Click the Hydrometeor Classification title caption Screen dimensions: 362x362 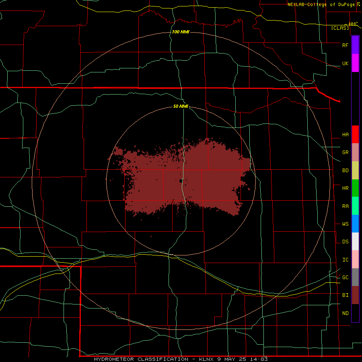181,359
